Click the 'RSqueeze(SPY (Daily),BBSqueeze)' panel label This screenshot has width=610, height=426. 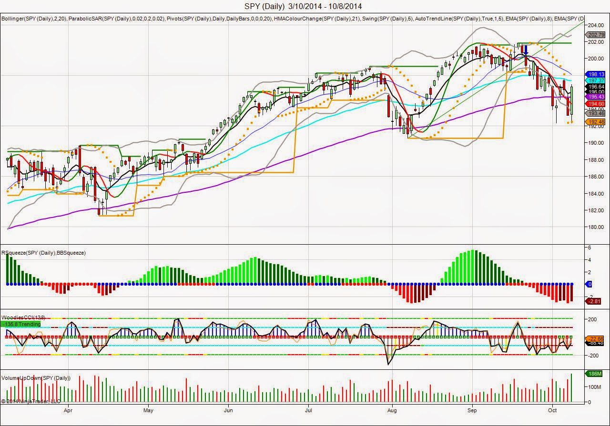click(44, 253)
